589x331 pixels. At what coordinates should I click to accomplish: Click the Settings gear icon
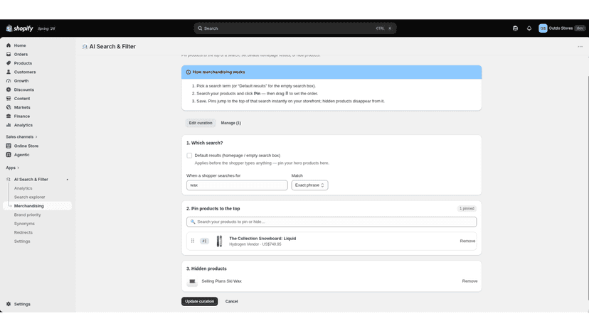tap(9, 304)
